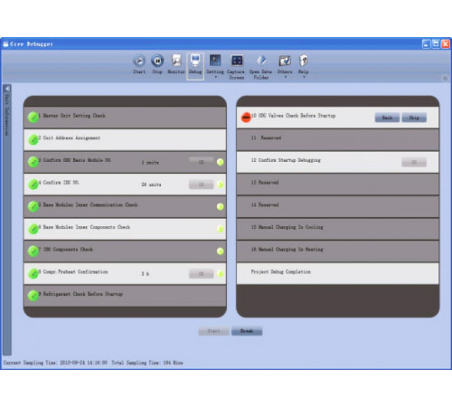Click the Break button at bottom
This screenshot has height=407, width=452.
pos(247,331)
